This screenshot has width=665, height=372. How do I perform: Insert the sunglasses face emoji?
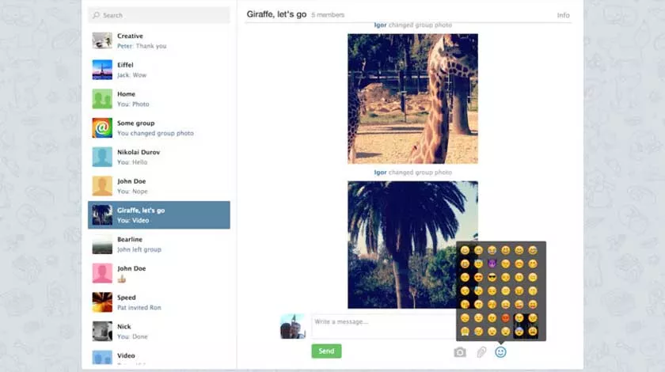point(492,277)
